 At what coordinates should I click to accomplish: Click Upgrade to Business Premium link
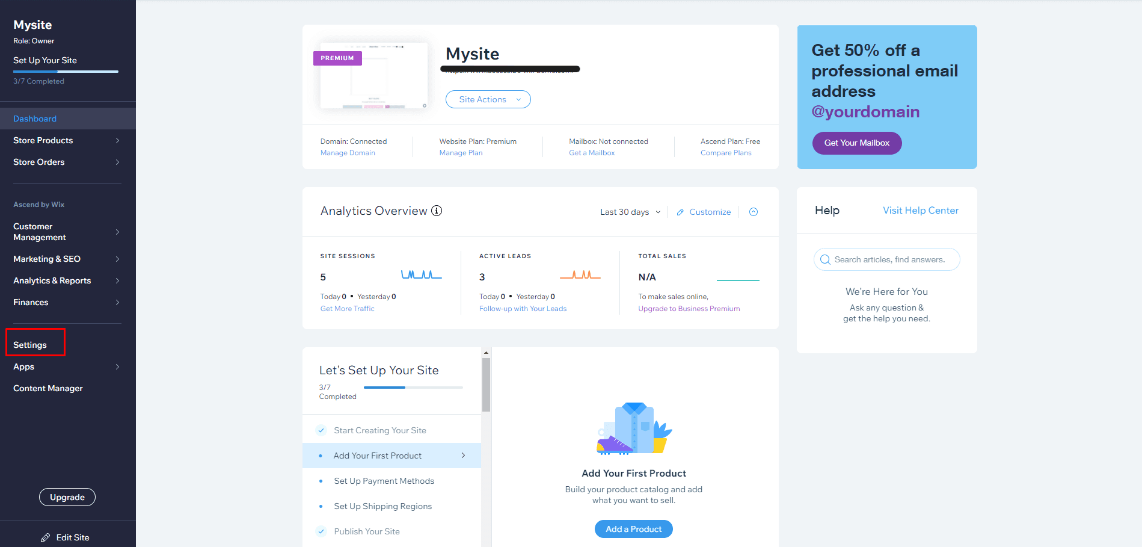coord(689,309)
